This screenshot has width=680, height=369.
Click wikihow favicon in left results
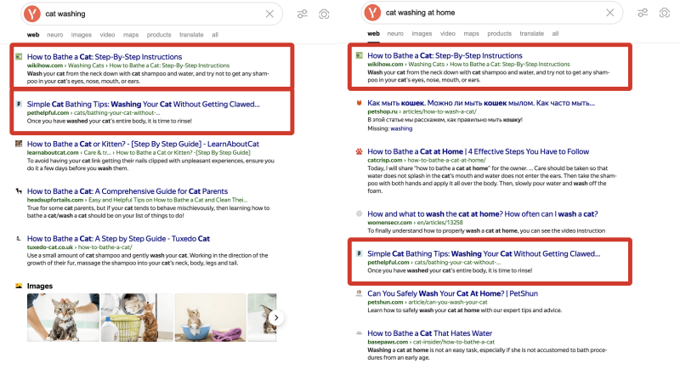coord(19,56)
